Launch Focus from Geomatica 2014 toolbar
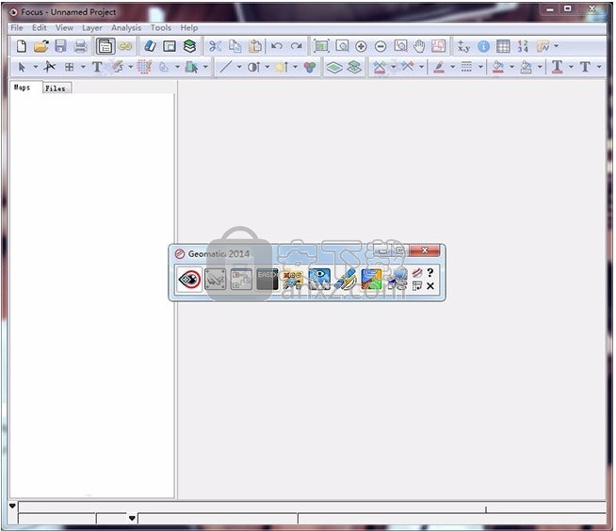This screenshot has height=531, width=616. tap(189, 280)
